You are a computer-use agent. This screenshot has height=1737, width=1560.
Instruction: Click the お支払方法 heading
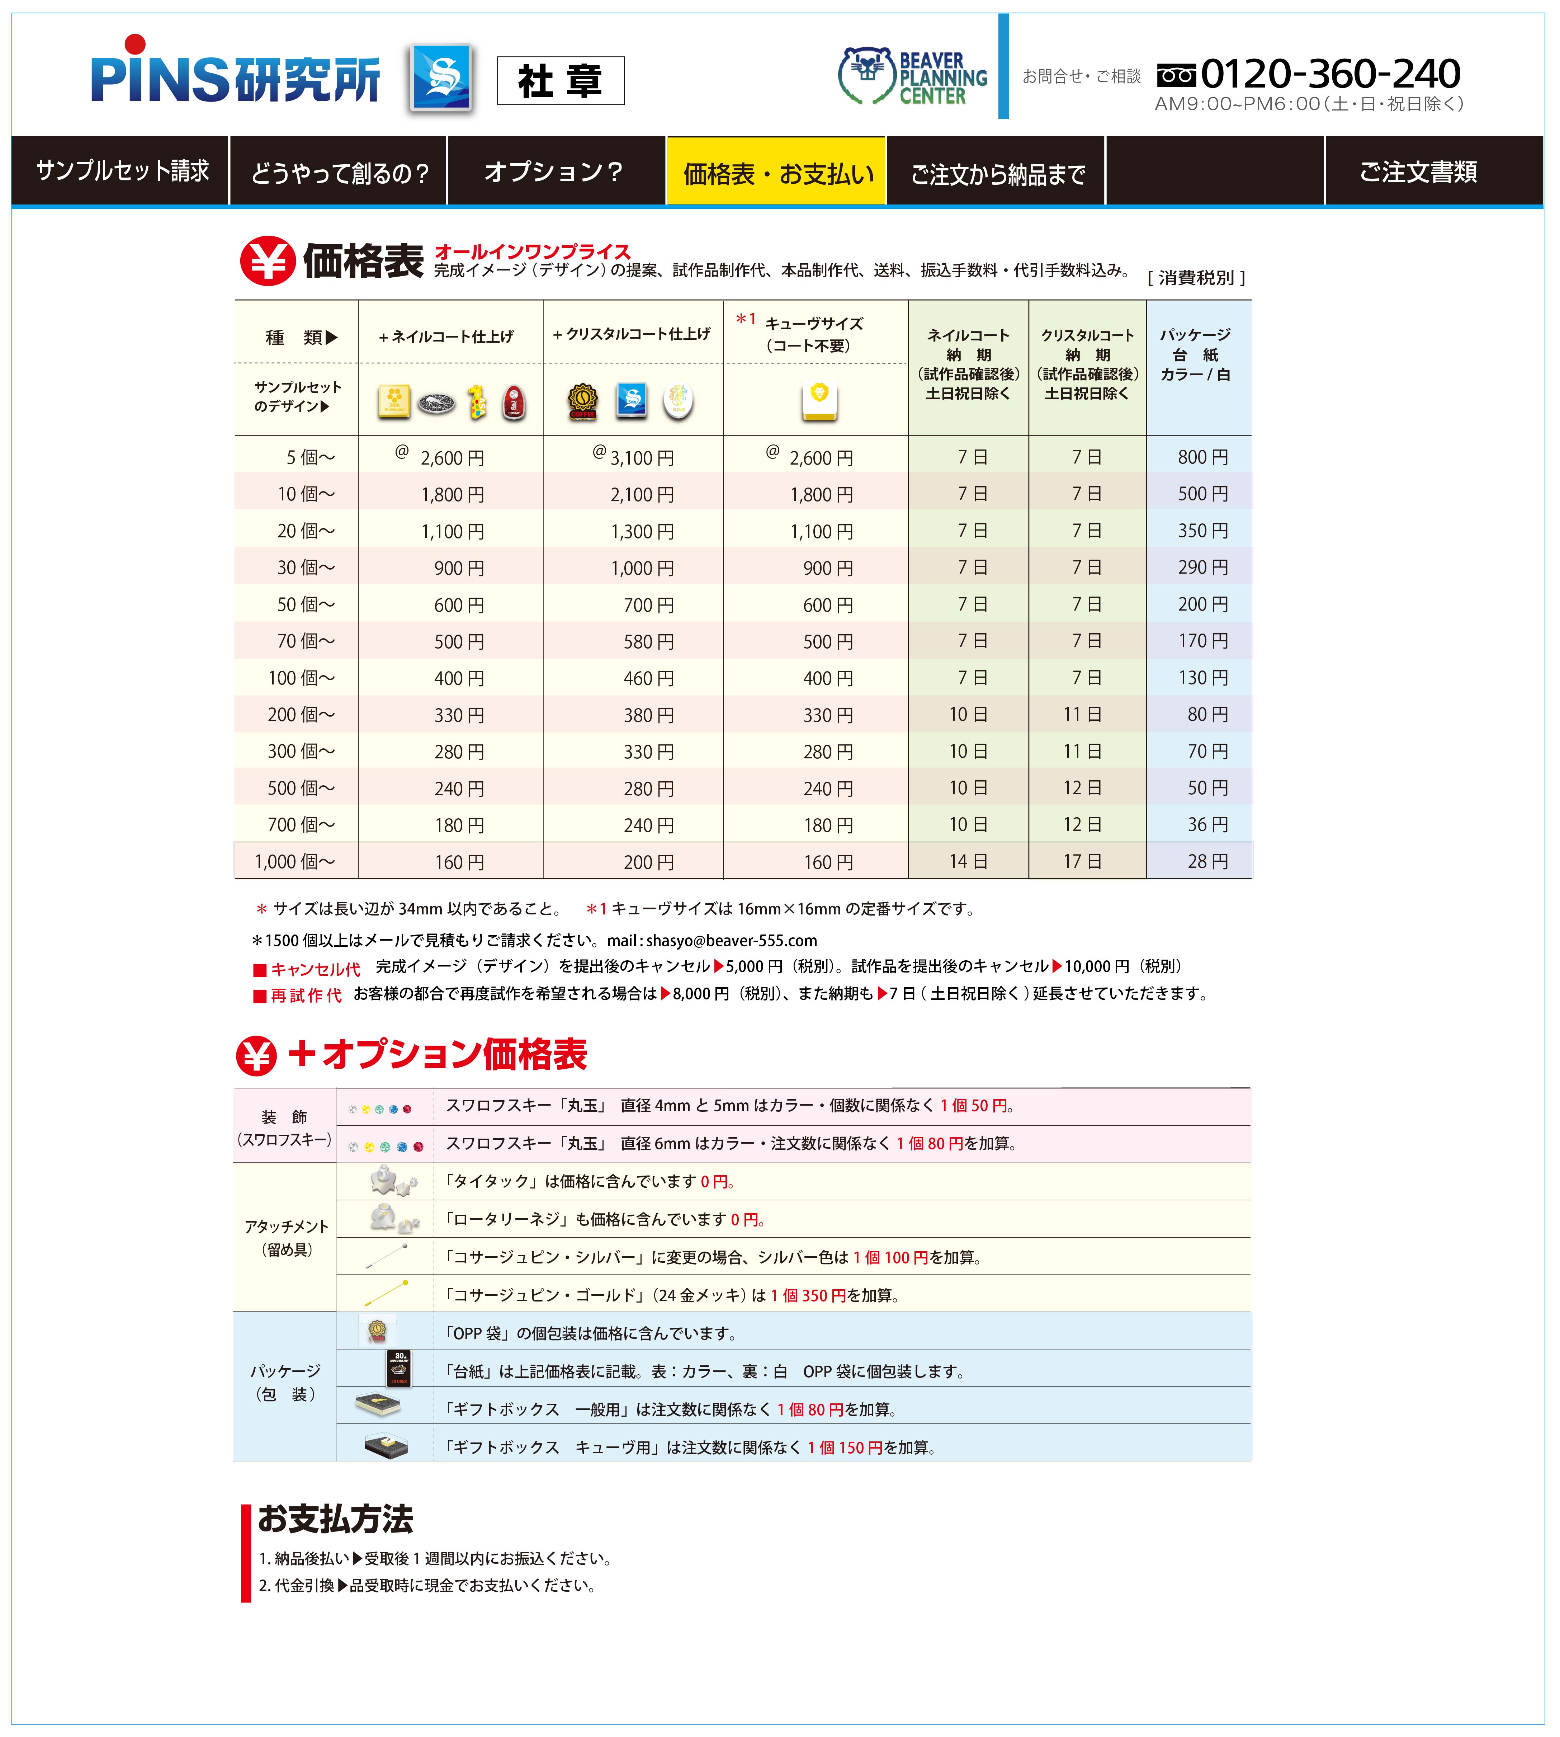tap(335, 1519)
